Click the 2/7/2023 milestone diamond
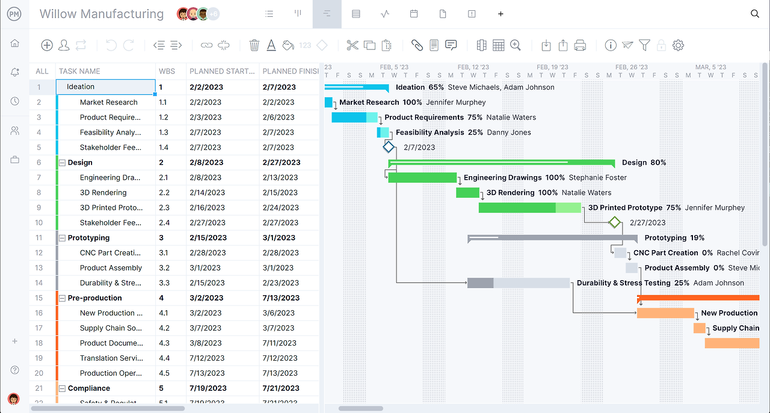 tap(389, 147)
